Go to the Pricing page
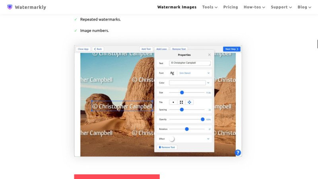 (x=231, y=7)
